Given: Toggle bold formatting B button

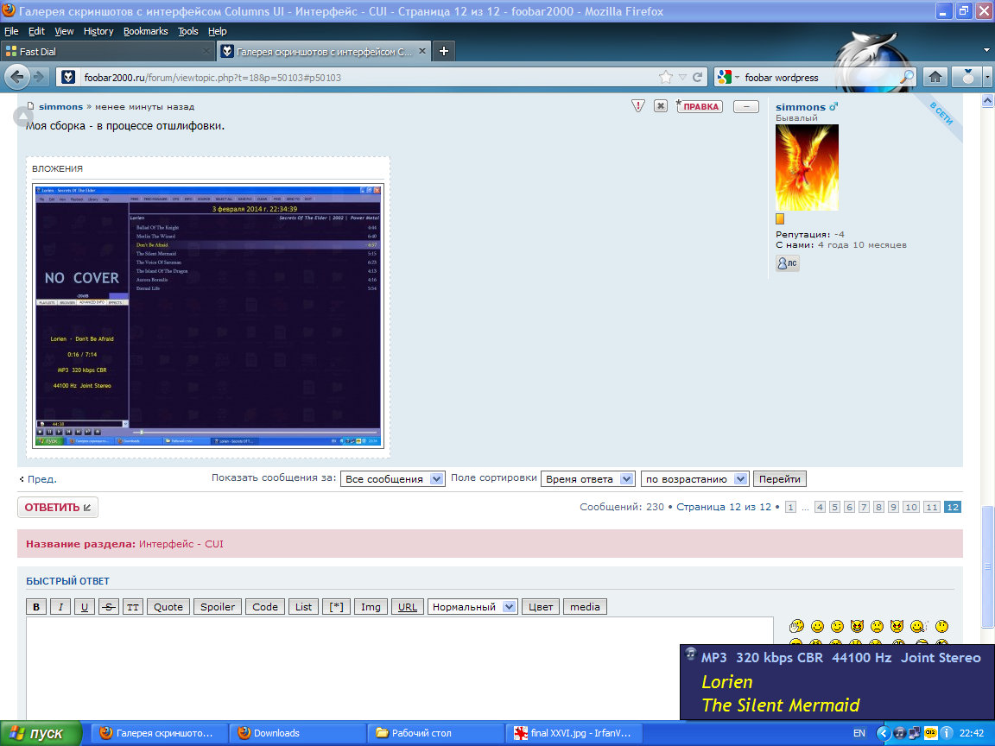Looking at the screenshot, I should click(36, 607).
